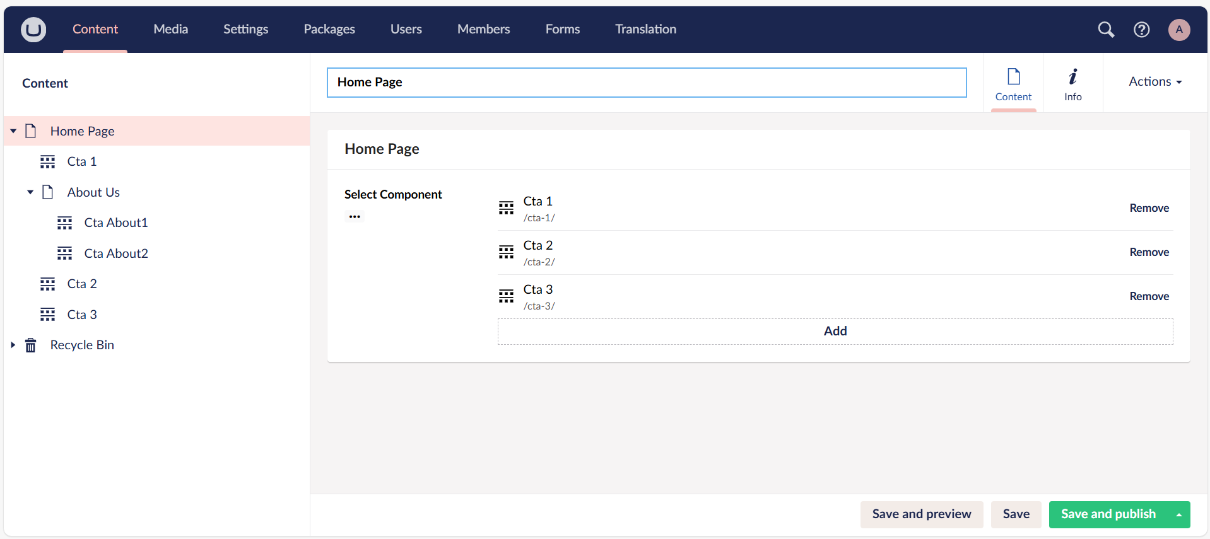Click the Cta 2 component name
This screenshot has height=539, width=1210.
[537, 245]
